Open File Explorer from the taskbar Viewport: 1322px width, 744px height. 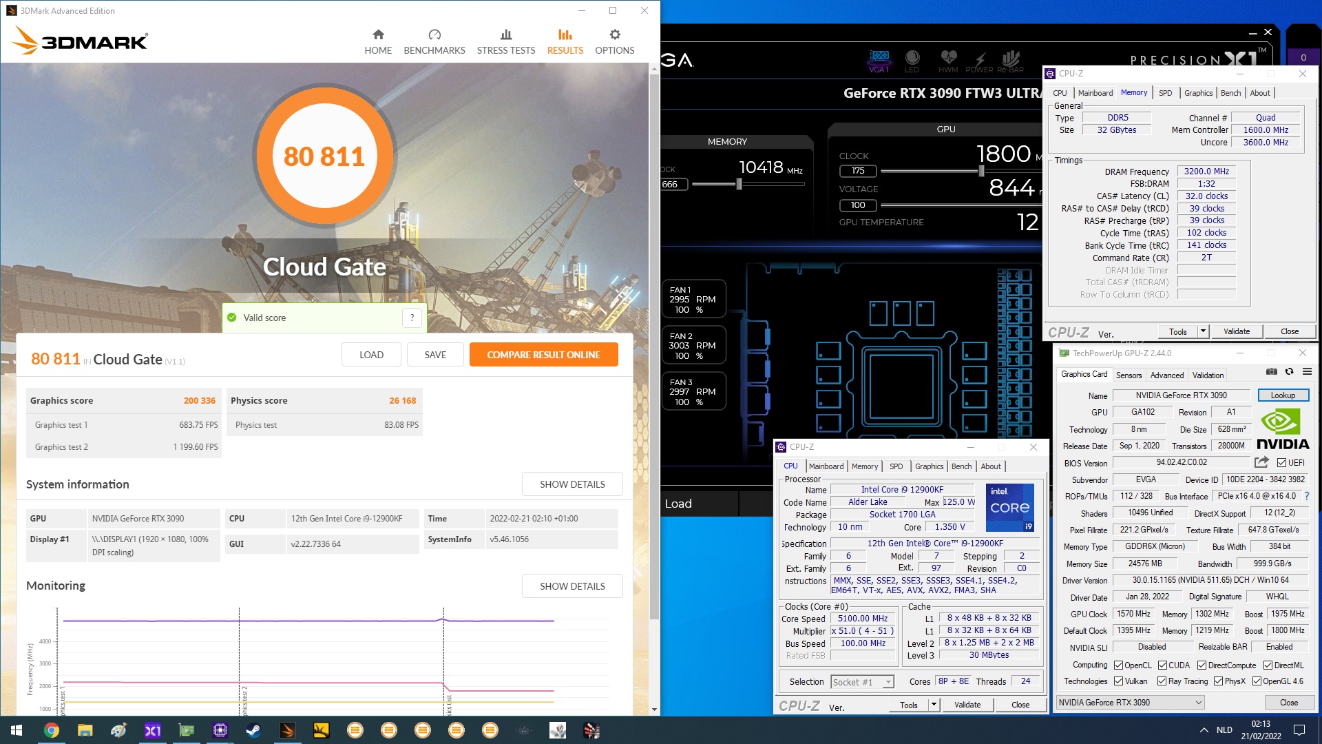[x=85, y=730]
